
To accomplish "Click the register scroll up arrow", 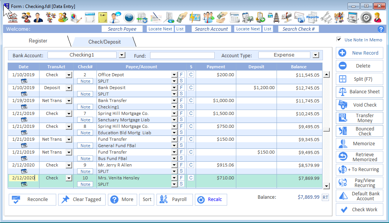I will tap(326, 75).
